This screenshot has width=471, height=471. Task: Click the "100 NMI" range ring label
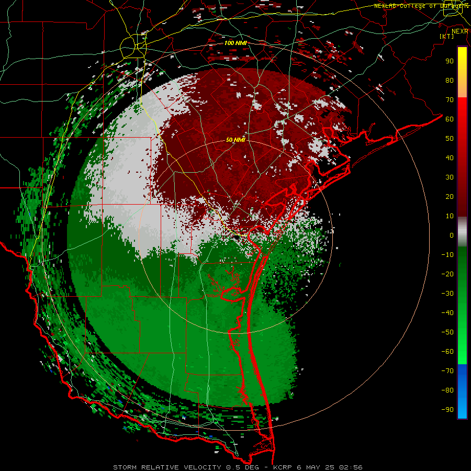235,43
